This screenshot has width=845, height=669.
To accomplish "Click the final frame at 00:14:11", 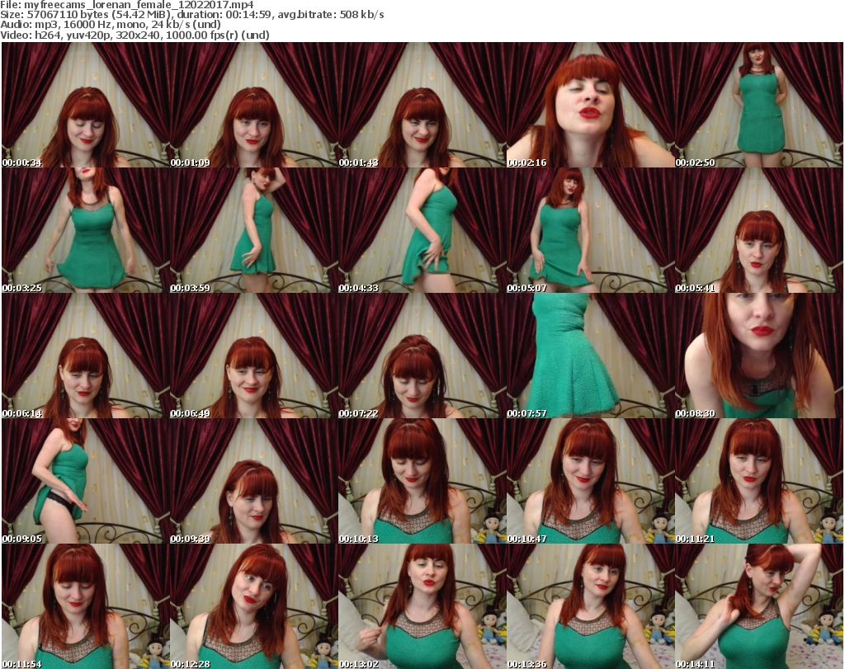I will (x=758, y=606).
